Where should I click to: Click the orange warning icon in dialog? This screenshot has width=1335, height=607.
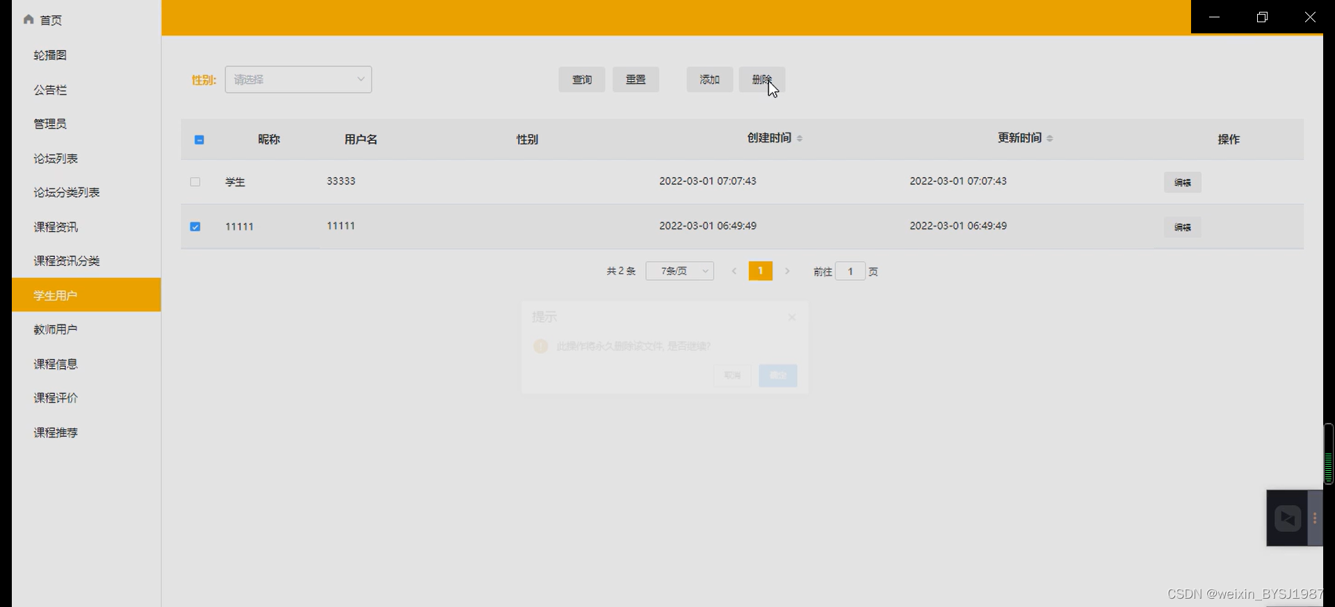click(541, 346)
